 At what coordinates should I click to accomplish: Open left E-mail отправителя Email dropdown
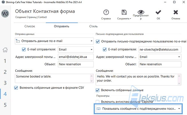click(x=76, y=50)
